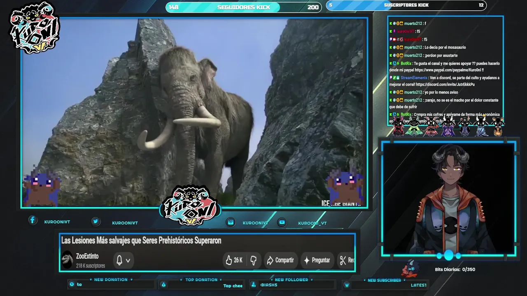Click the Top Donation 'Top chee' field
The width and height of the screenshot is (527, 296).
click(x=205, y=285)
